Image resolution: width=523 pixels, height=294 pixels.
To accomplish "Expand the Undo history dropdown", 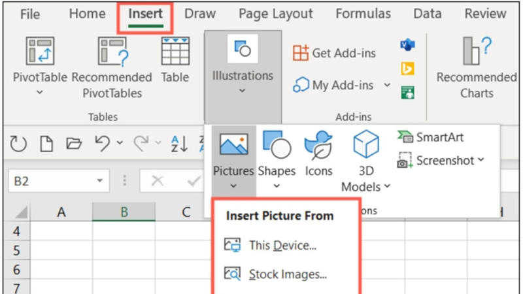I will click(120, 143).
